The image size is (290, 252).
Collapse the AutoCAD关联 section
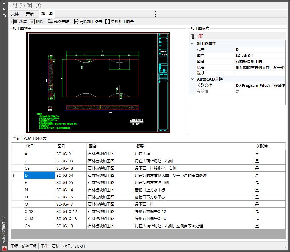[192, 79]
